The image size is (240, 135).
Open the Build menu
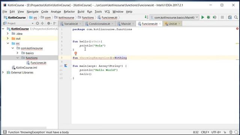[81, 12]
